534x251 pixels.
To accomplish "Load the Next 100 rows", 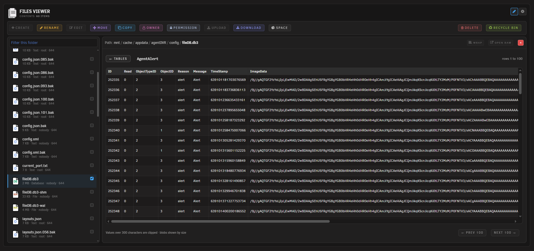I will point(505,233).
